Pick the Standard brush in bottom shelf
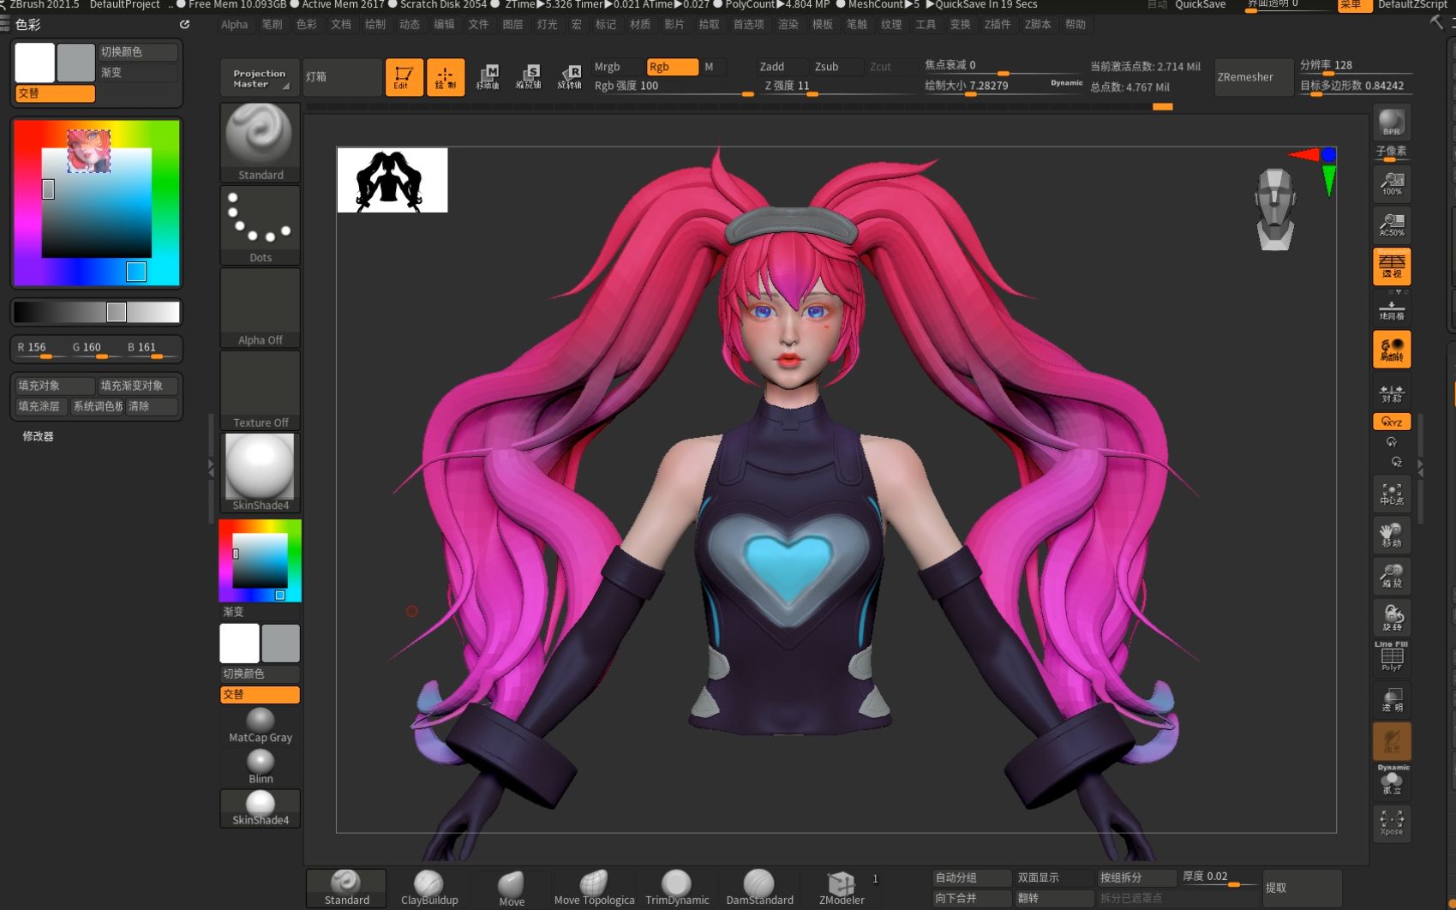Image resolution: width=1456 pixels, height=910 pixels. (x=346, y=888)
